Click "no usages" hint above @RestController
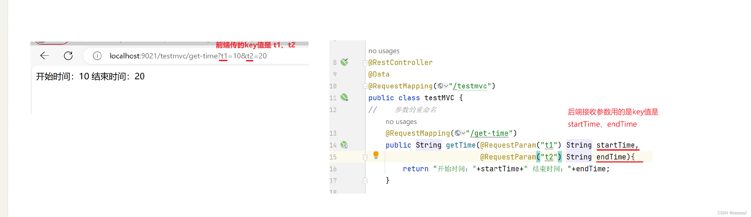Image resolution: width=751 pixels, height=217 pixels. [x=384, y=51]
